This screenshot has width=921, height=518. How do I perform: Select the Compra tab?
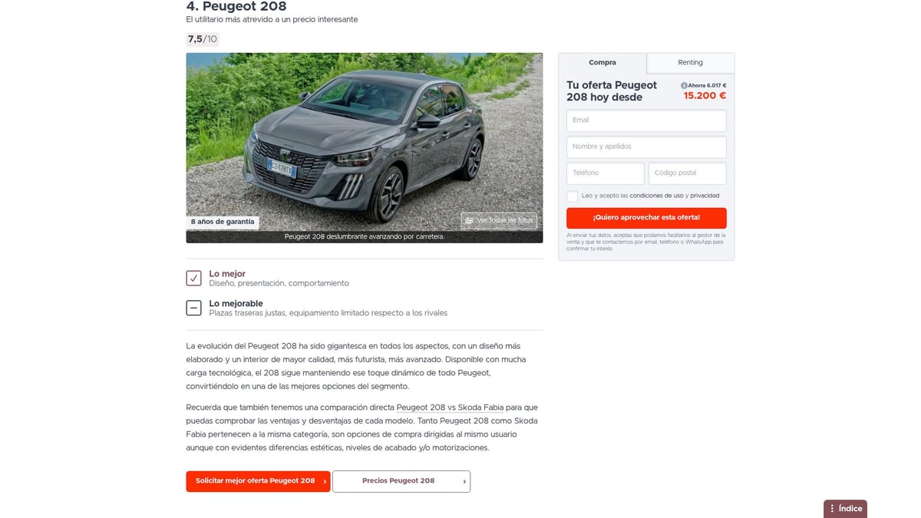(602, 63)
